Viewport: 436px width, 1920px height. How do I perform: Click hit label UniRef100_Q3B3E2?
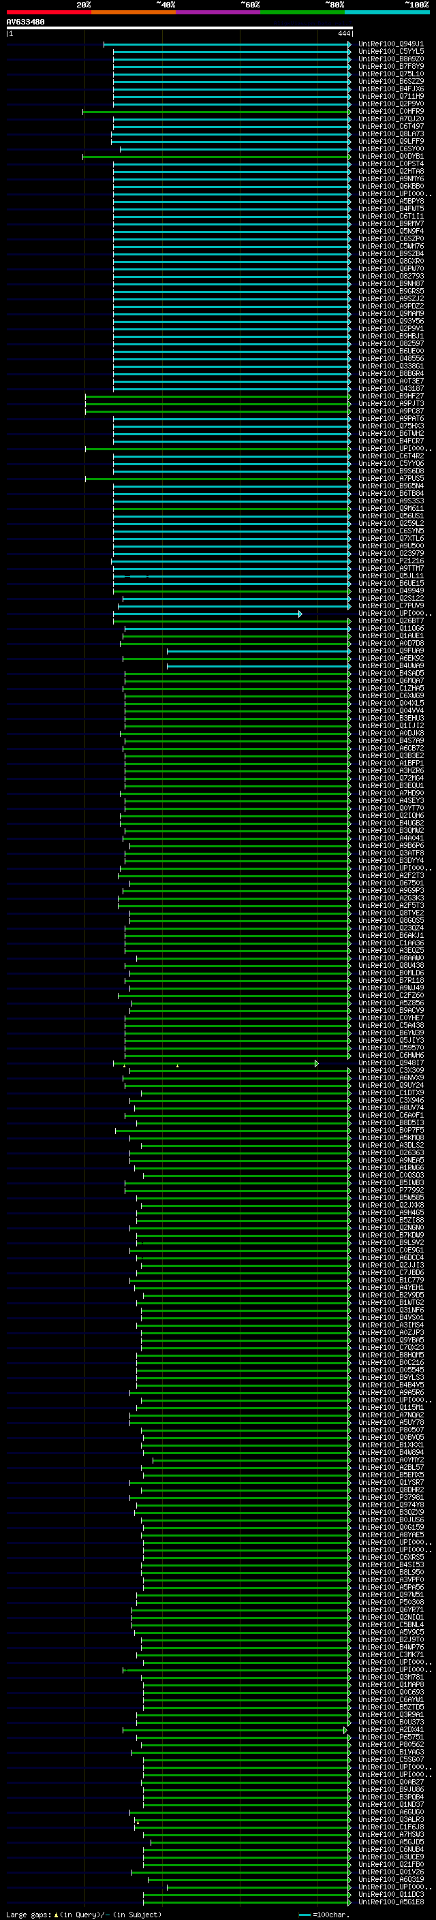coord(390,756)
